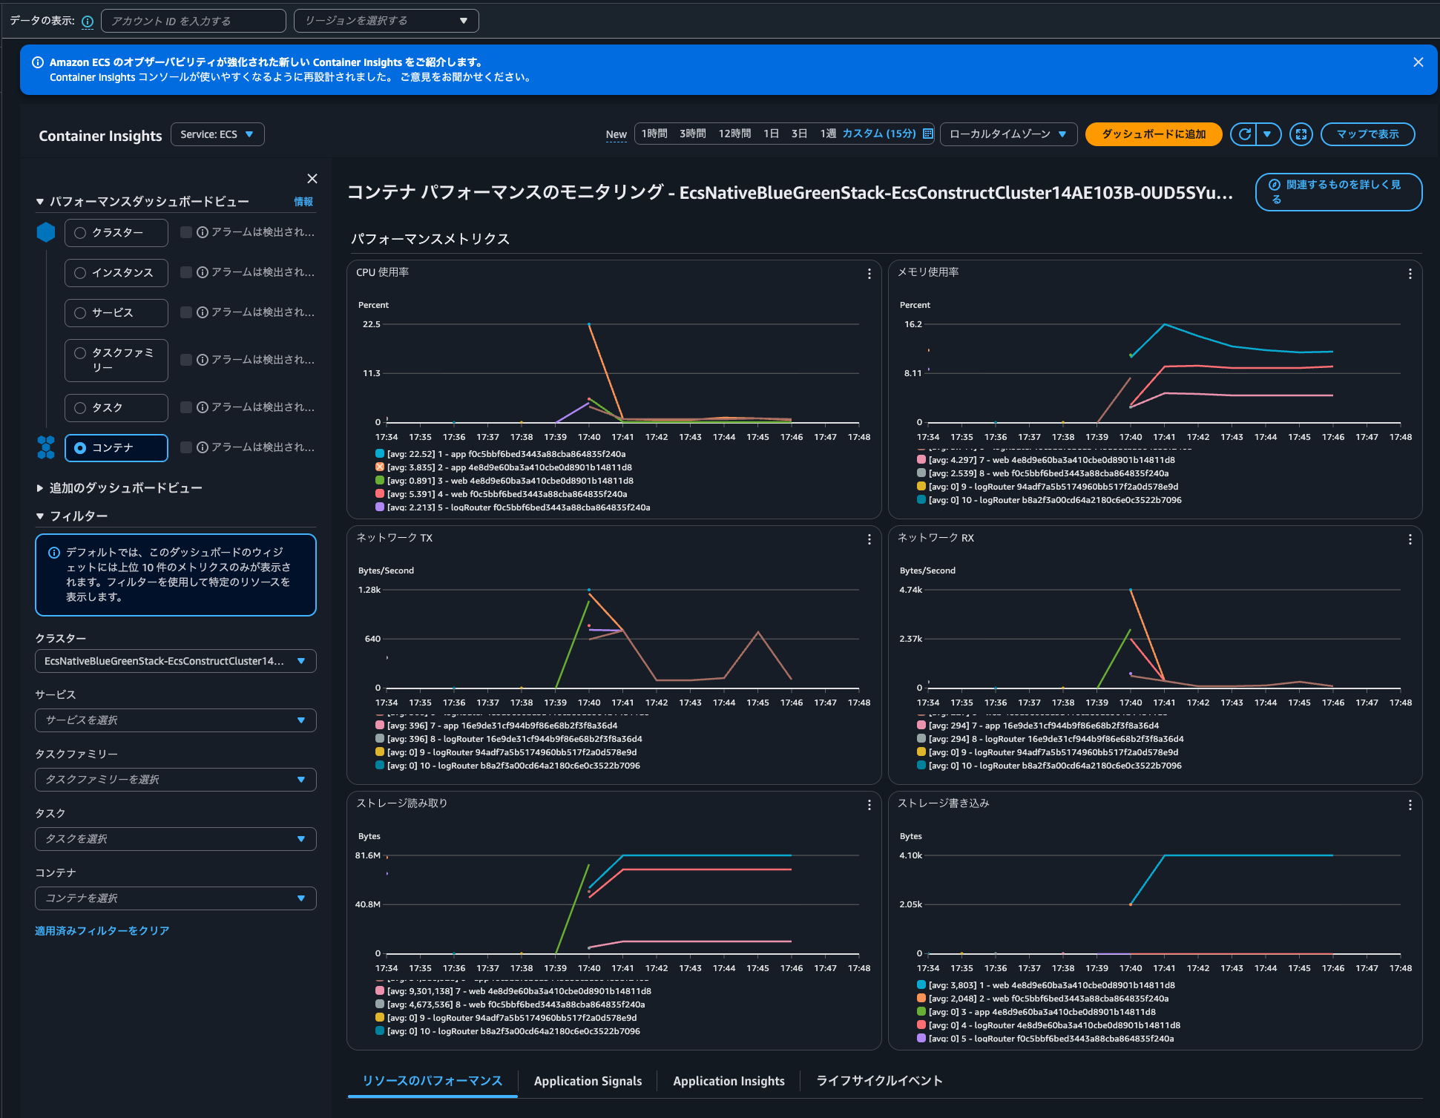The height and width of the screenshot is (1118, 1440).
Task: Switch to the Application Signals tab
Action: (x=588, y=1081)
